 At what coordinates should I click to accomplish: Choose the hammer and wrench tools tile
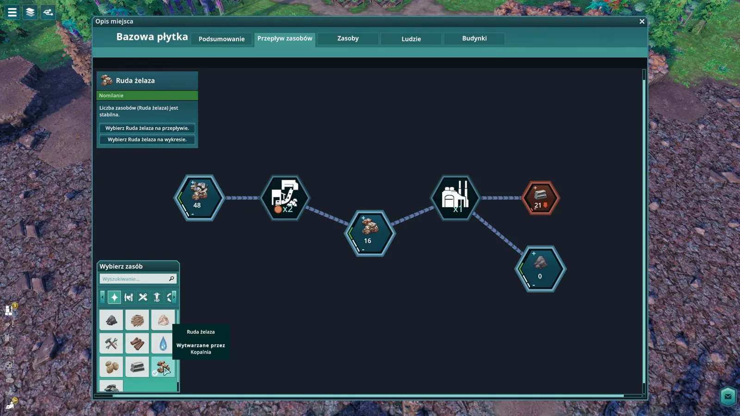click(x=111, y=343)
